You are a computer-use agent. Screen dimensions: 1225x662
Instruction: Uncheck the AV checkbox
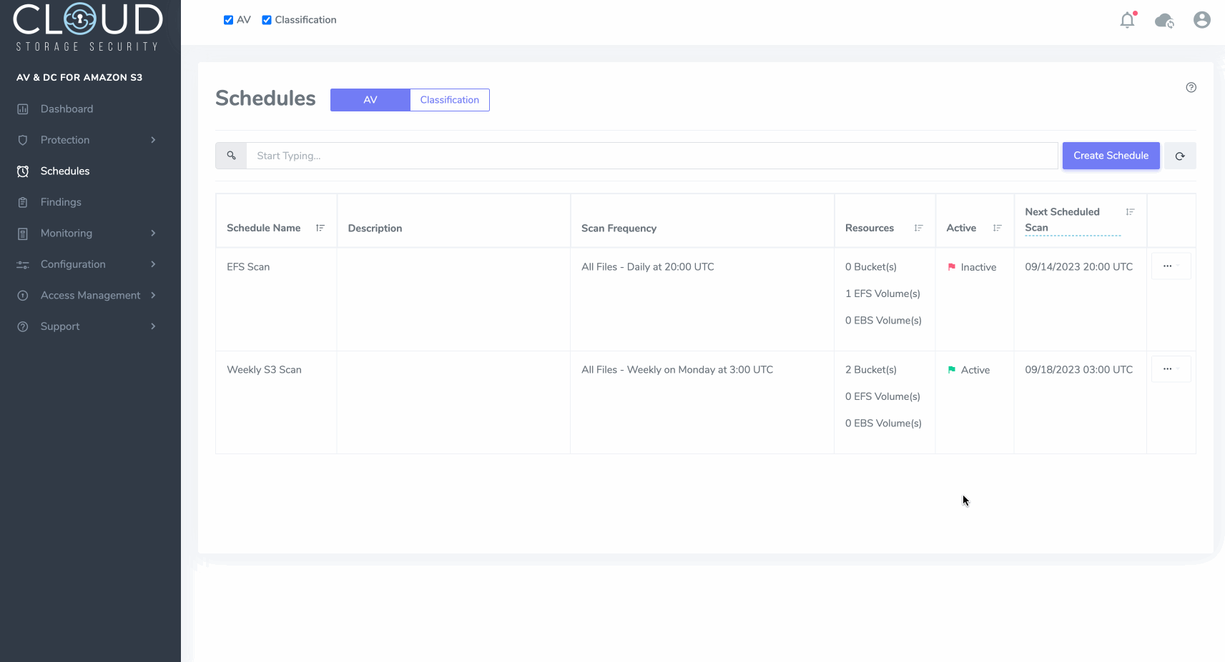point(229,20)
